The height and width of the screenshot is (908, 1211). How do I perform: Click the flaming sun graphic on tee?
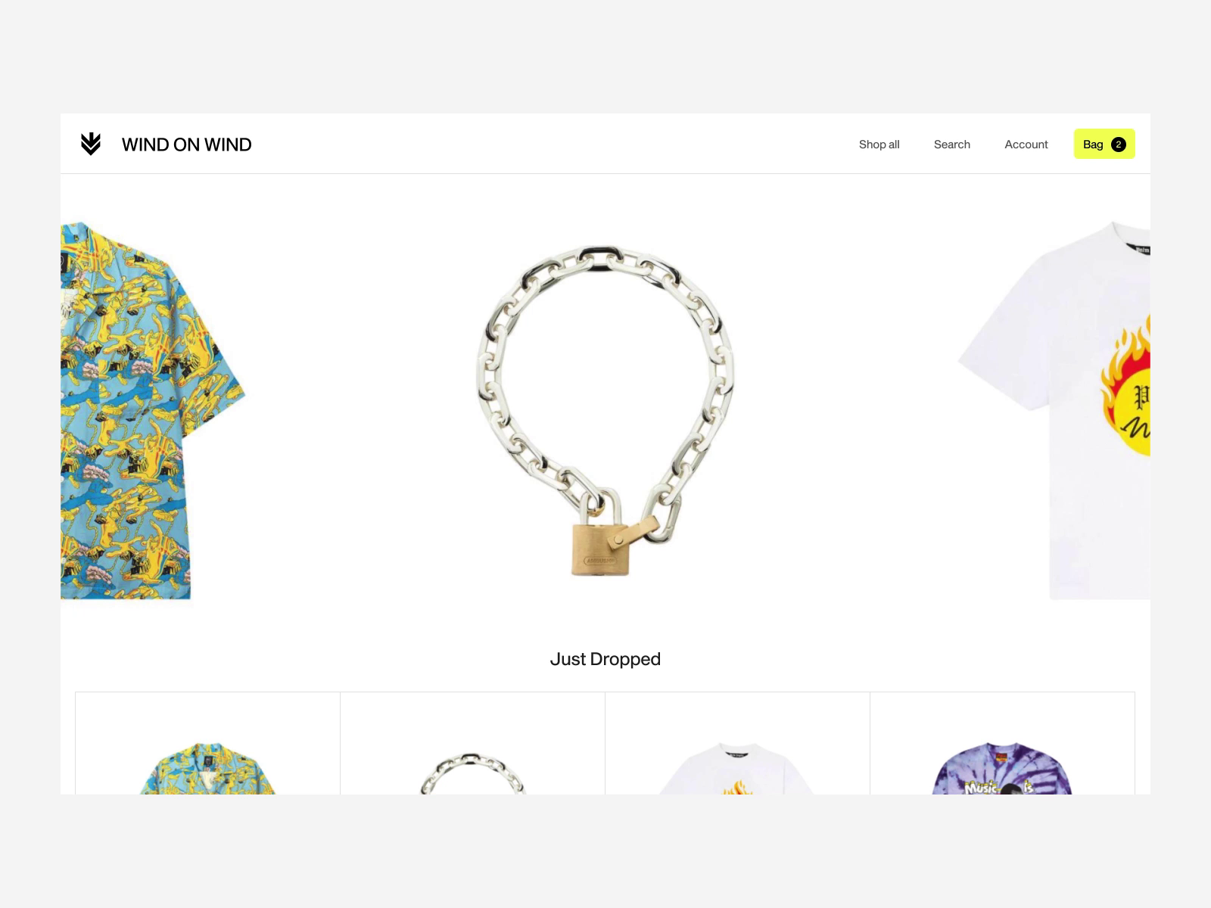tap(1124, 390)
